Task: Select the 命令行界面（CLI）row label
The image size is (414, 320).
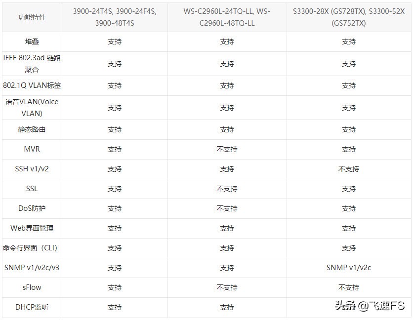Action: [32, 248]
